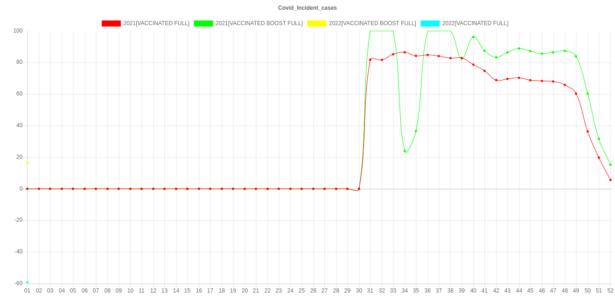
Task: Click the yellow legend color box
Action: [316, 23]
